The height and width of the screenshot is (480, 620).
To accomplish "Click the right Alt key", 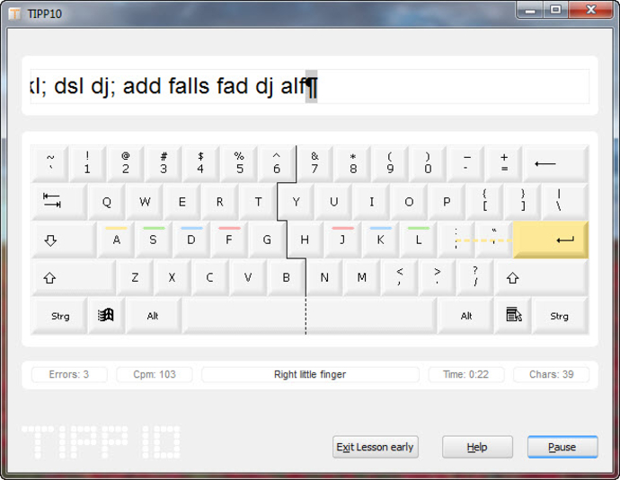I will (x=466, y=316).
